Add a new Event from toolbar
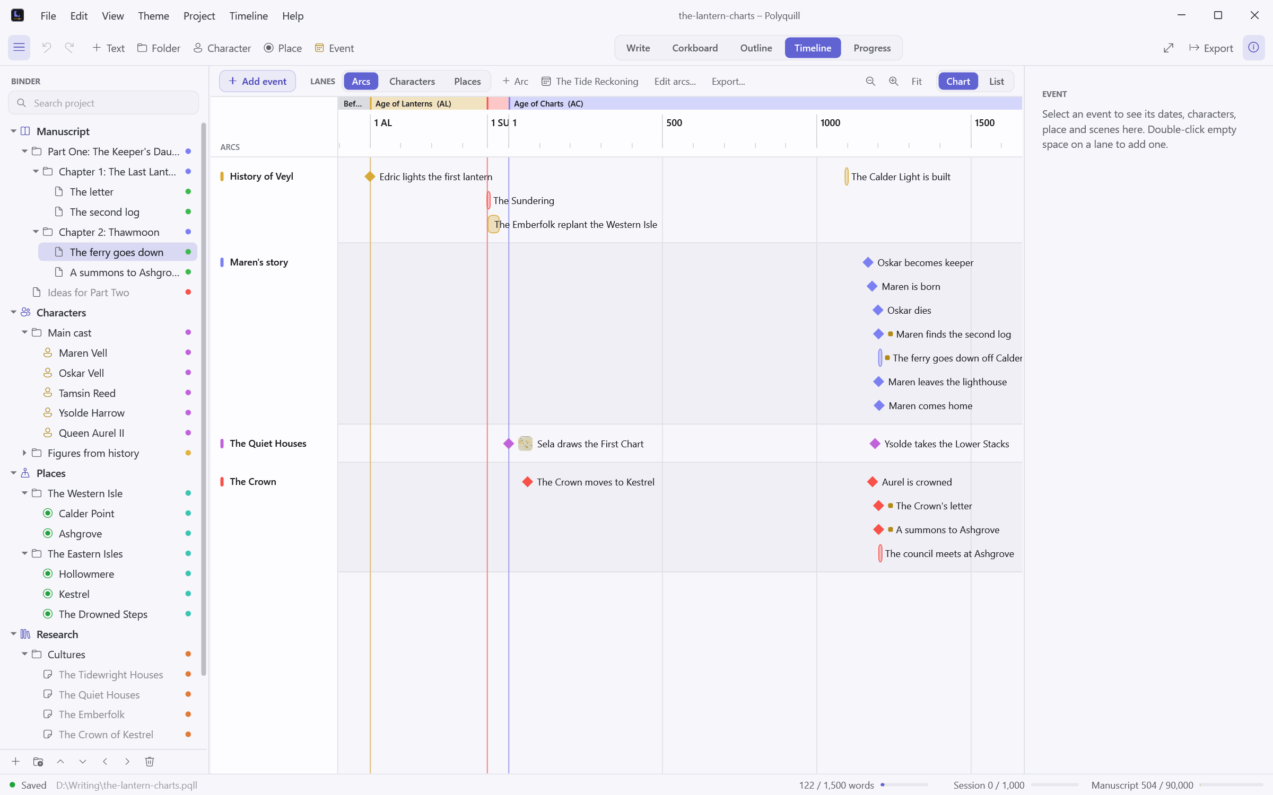Screen dimensions: 1273x795 coord(334,48)
